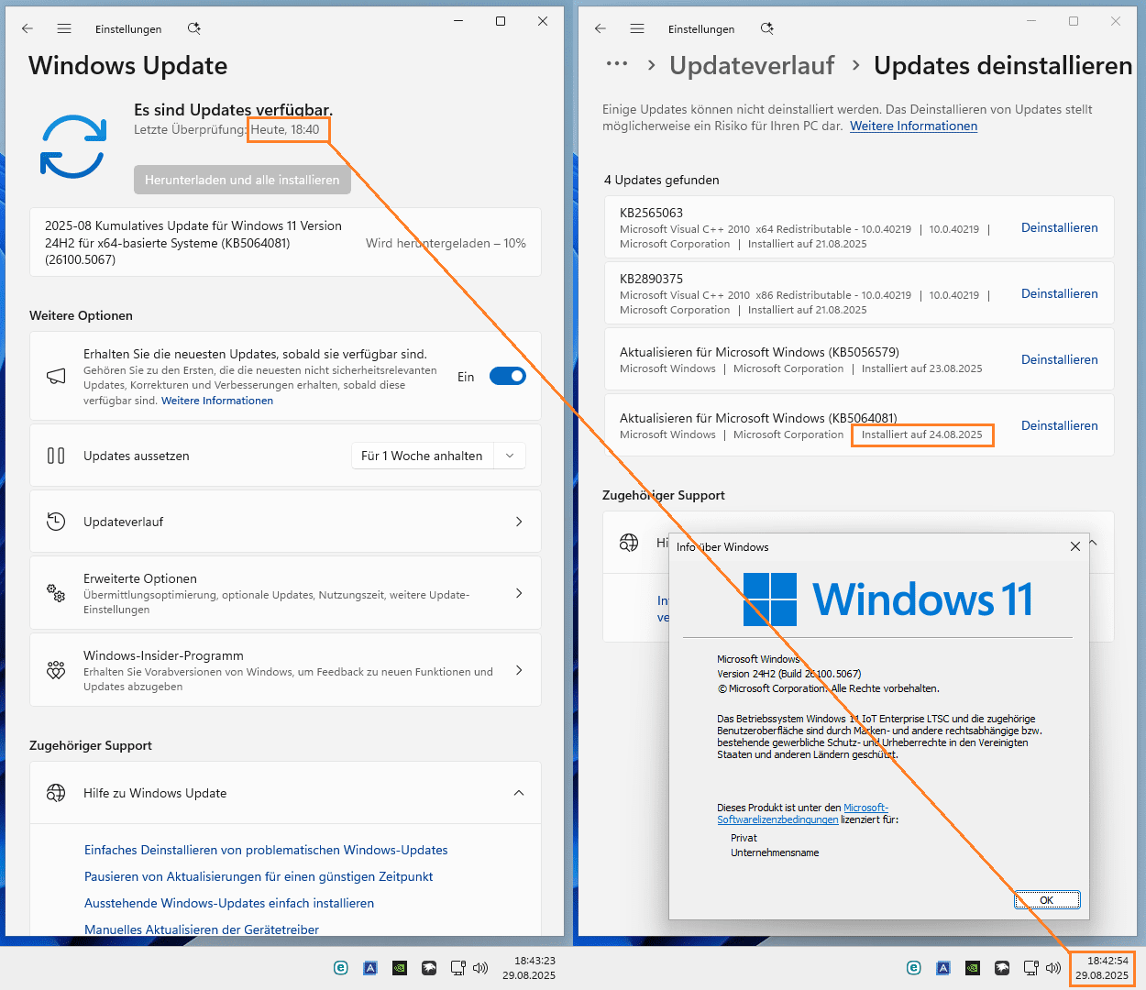The width and height of the screenshot is (1146, 990).
Task: Open 'Einfaches Deinstallieren von problematischen Windows-Updates' link
Action: click(266, 850)
